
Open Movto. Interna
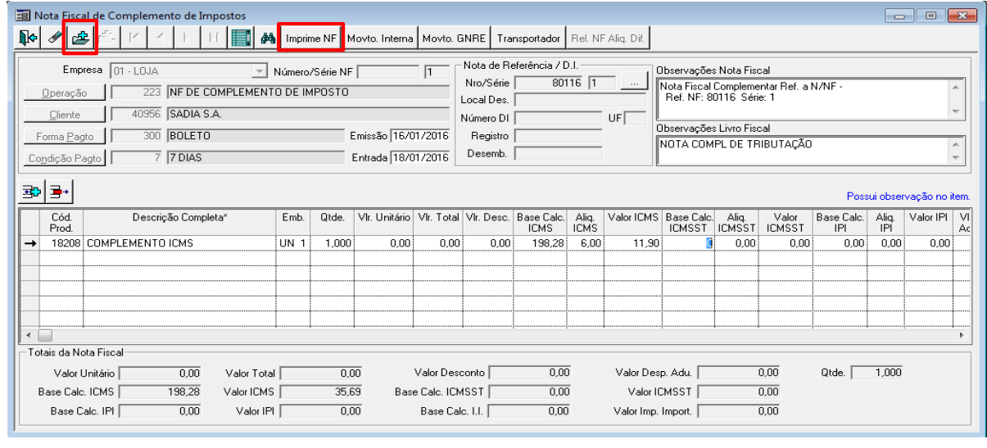(x=380, y=38)
